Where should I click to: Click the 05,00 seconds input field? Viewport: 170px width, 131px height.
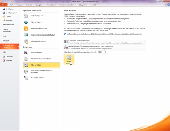tap(102, 52)
